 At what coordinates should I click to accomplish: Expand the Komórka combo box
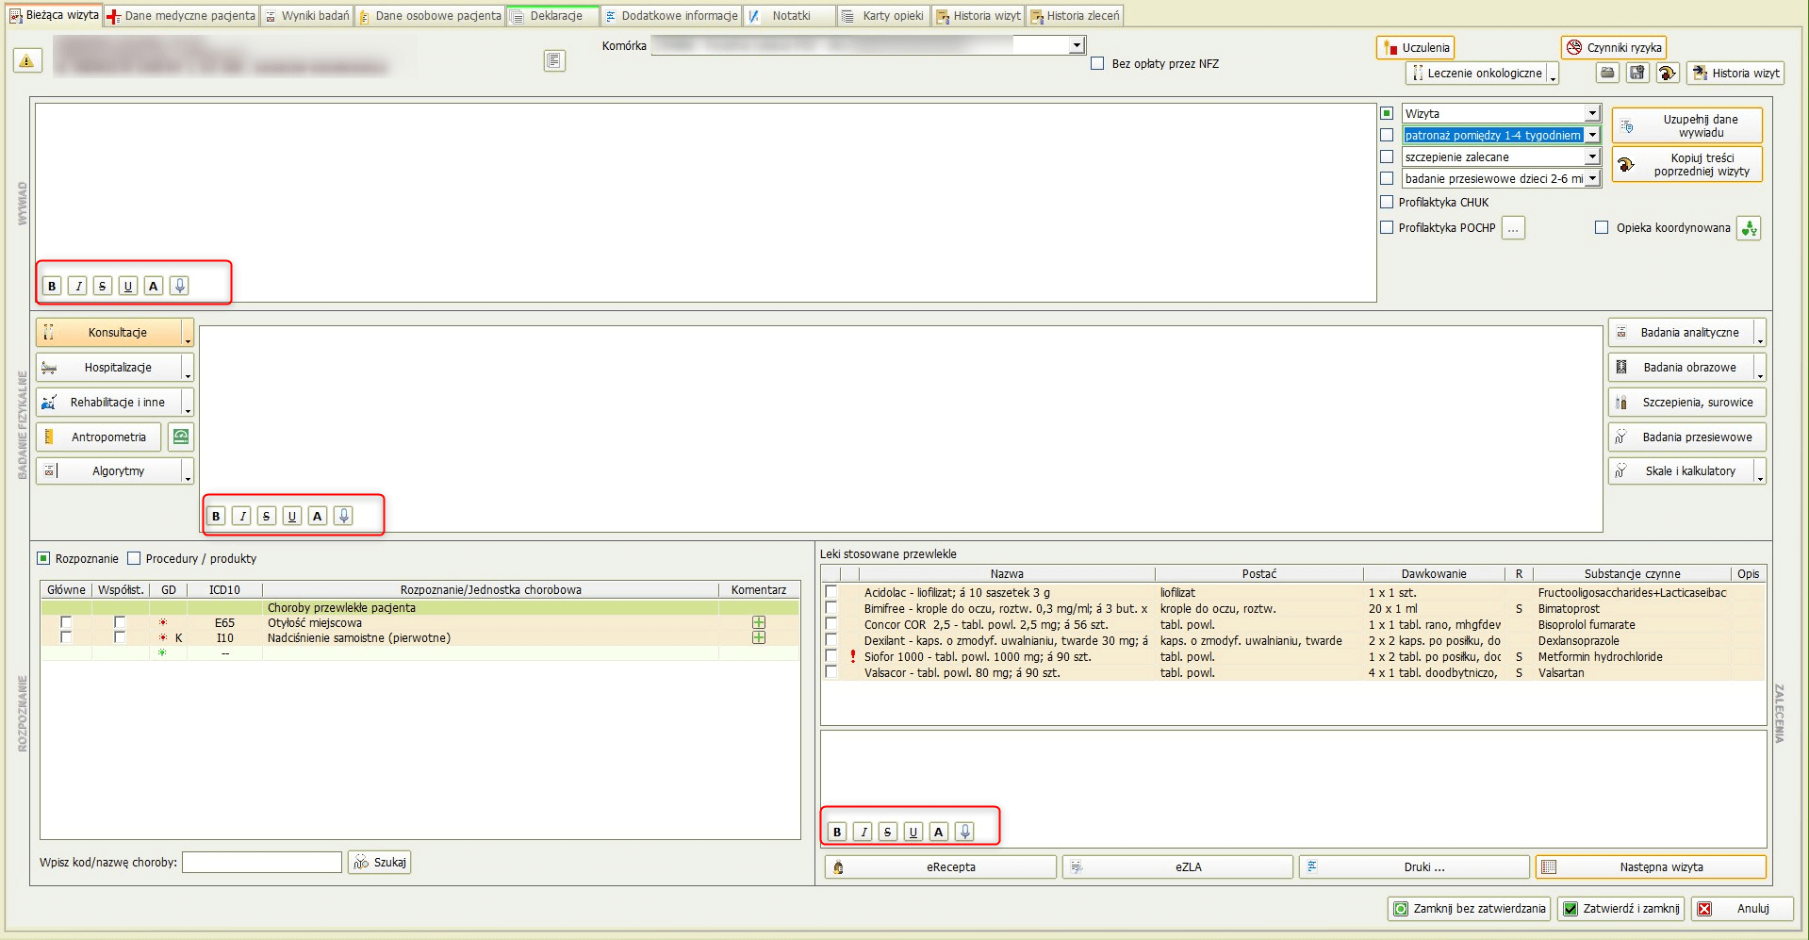(1077, 45)
